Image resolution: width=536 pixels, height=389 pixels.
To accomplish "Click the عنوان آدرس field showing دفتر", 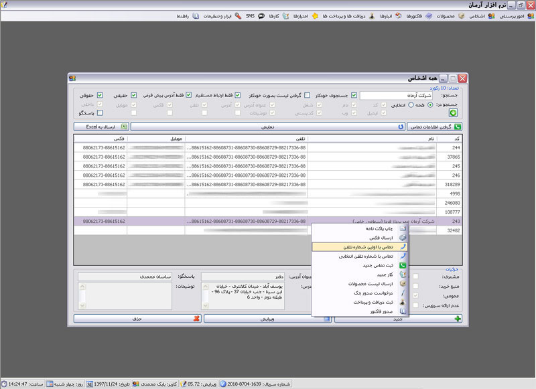I will point(243,277).
